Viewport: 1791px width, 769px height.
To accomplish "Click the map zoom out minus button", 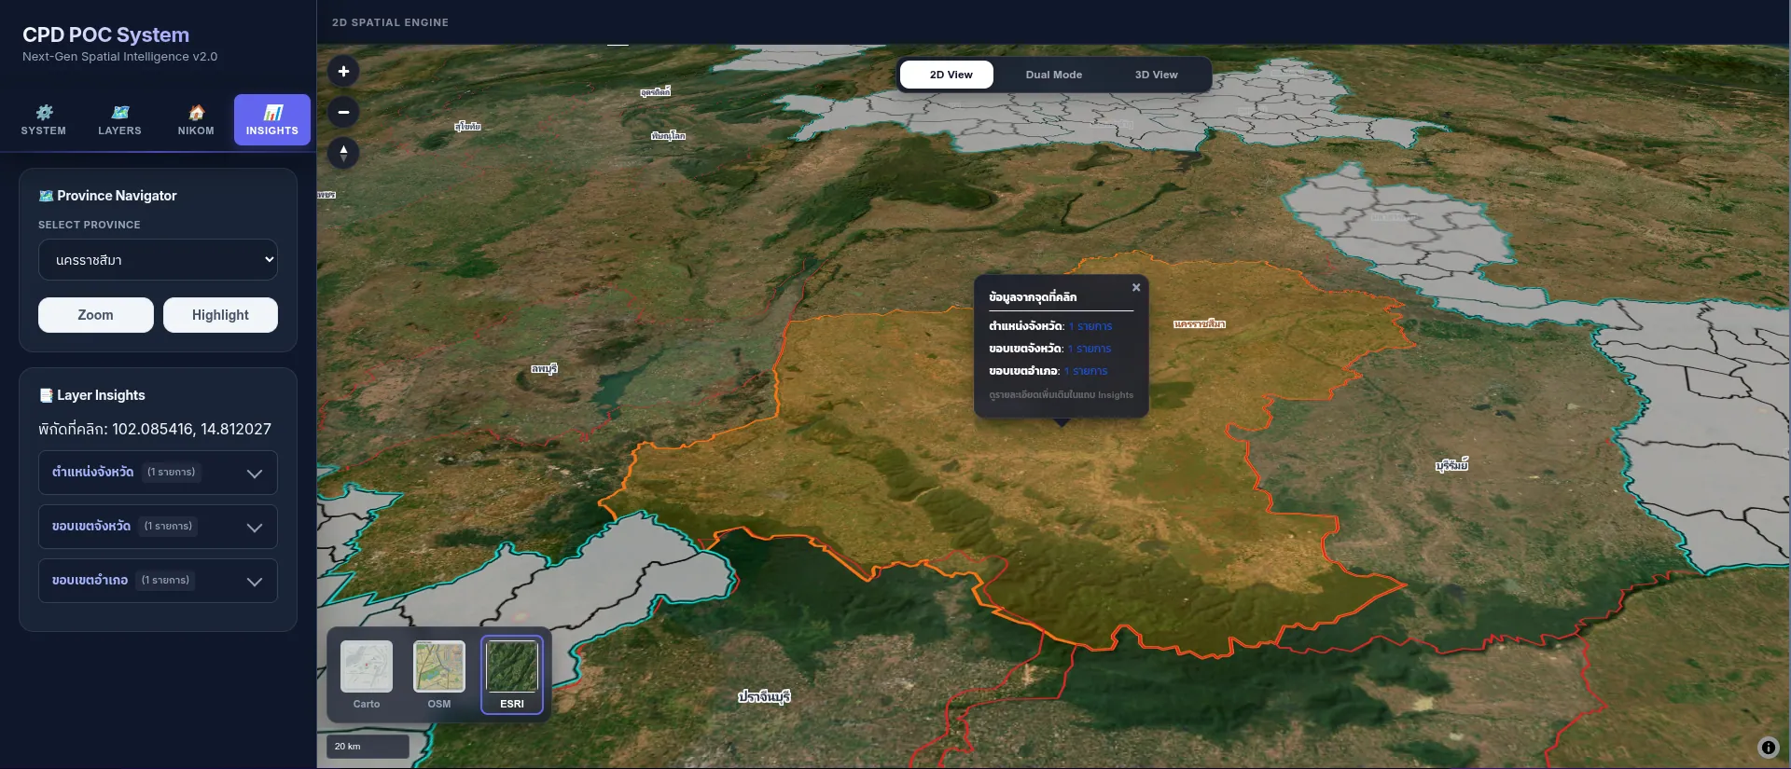I will [x=343, y=112].
